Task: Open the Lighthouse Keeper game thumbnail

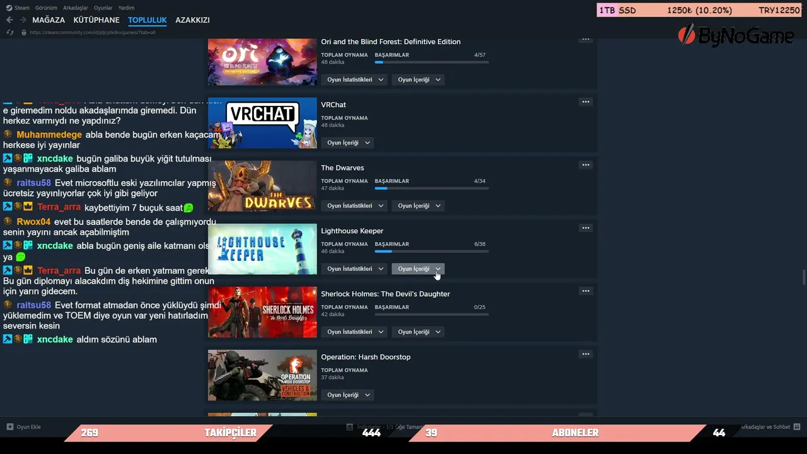Action: (262, 249)
